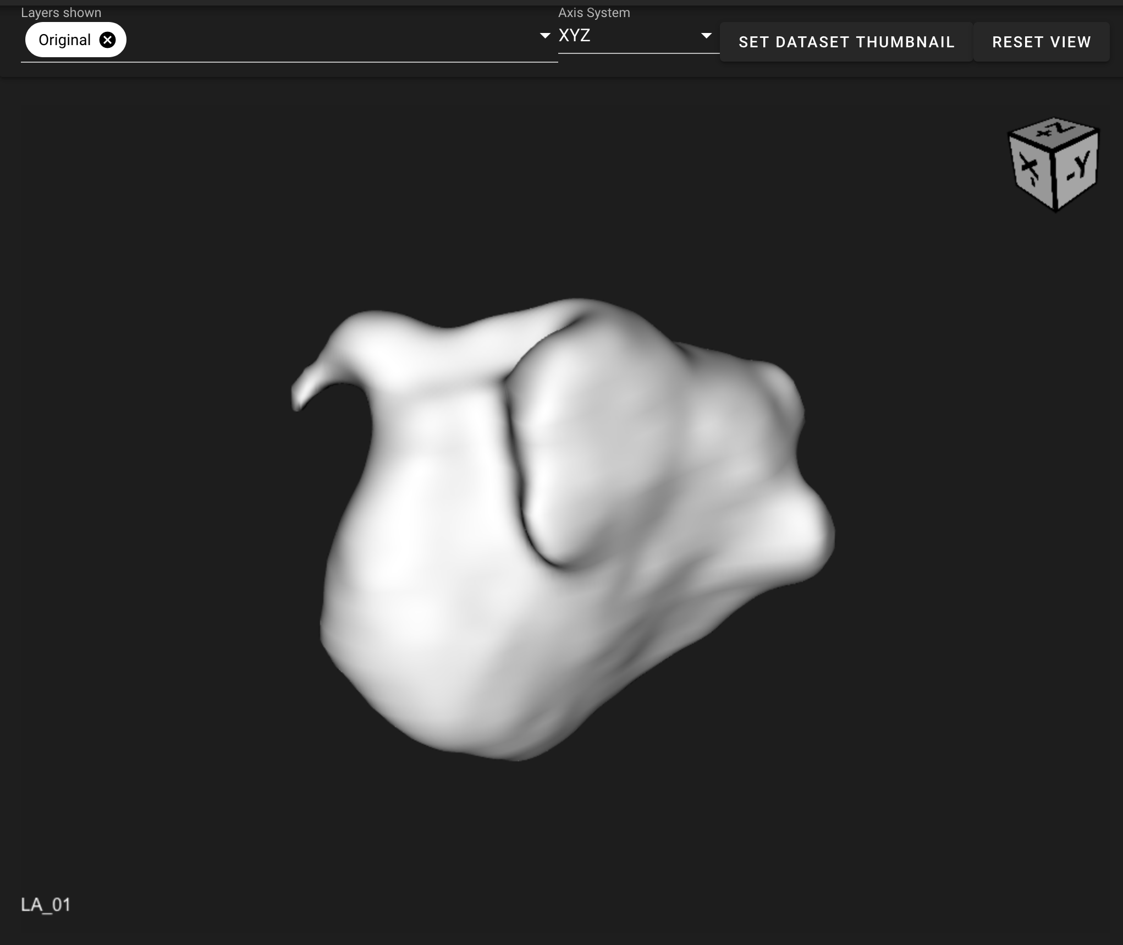Click inside the Layers shown input field
Screen dimensions: 1123x945
[330, 40]
